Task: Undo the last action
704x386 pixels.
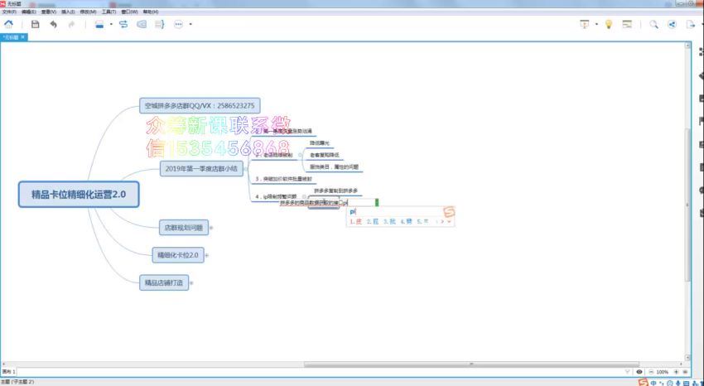Action: (x=54, y=24)
